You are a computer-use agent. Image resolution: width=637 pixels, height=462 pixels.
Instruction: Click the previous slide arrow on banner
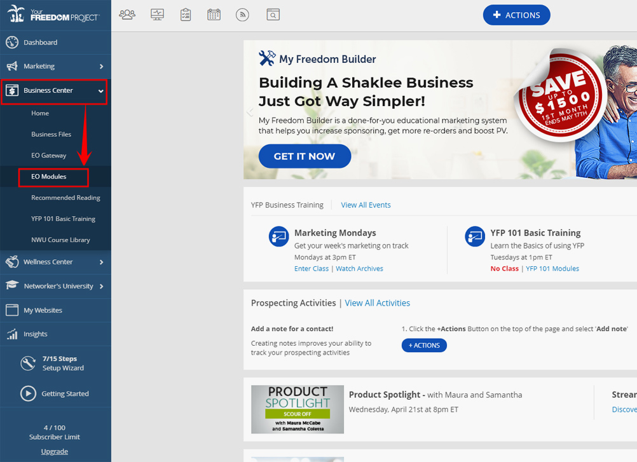[250, 112]
